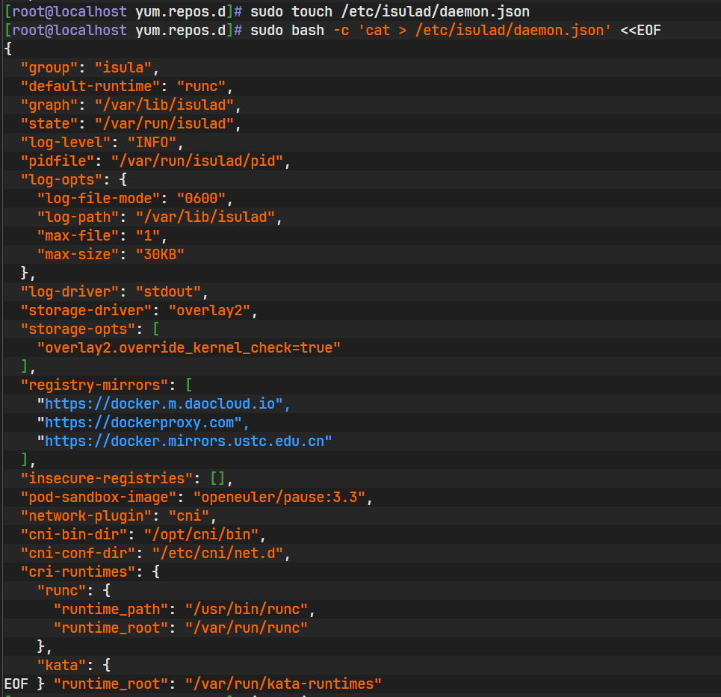Click the "registry-mirrors" key
The width and height of the screenshot is (721, 697).
coord(94,385)
